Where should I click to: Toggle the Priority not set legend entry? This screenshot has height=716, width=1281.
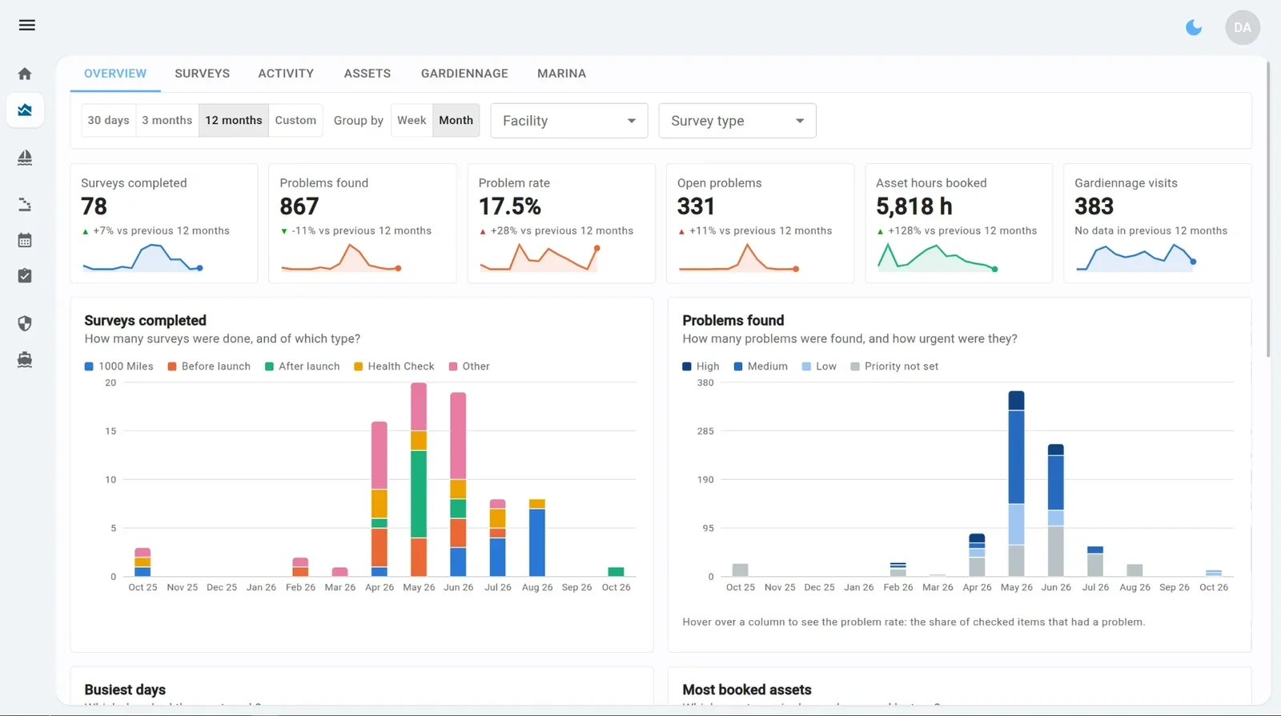tap(894, 366)
